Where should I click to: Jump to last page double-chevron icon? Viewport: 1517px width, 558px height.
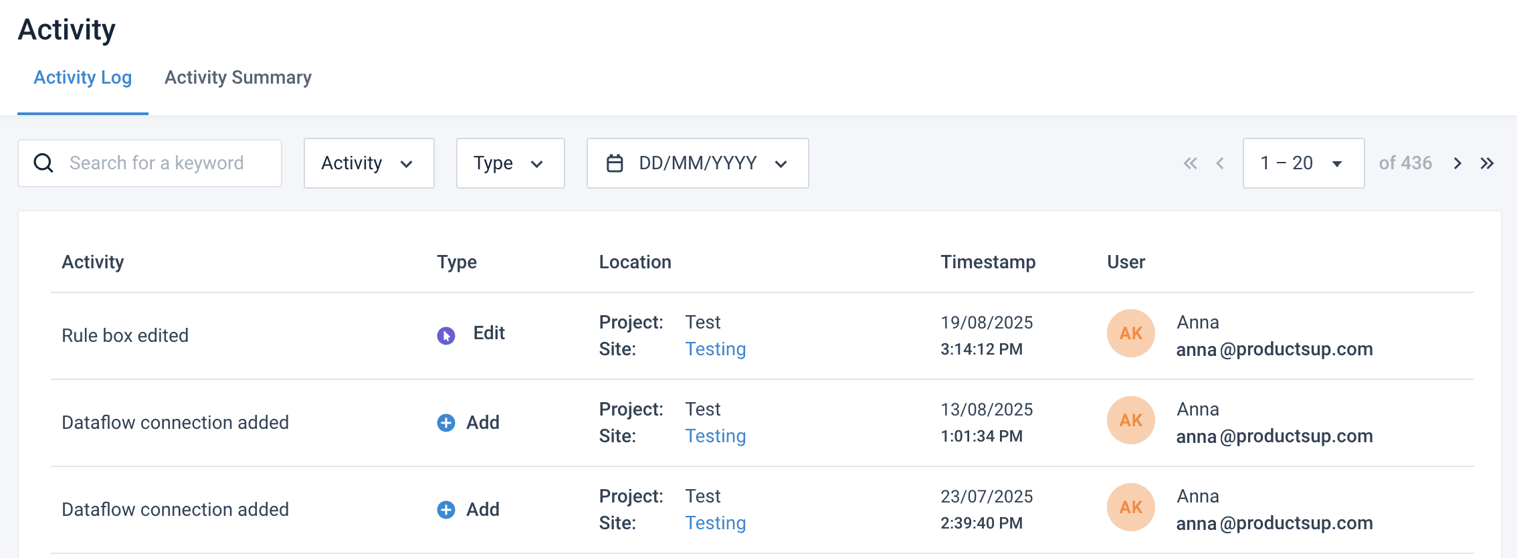point(1487,163)
